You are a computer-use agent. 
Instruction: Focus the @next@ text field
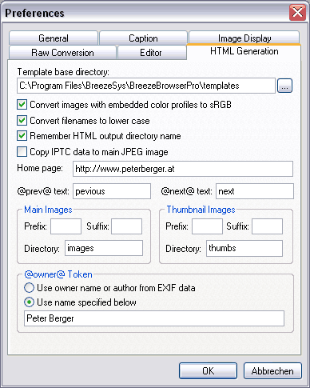tap(255, 191)
